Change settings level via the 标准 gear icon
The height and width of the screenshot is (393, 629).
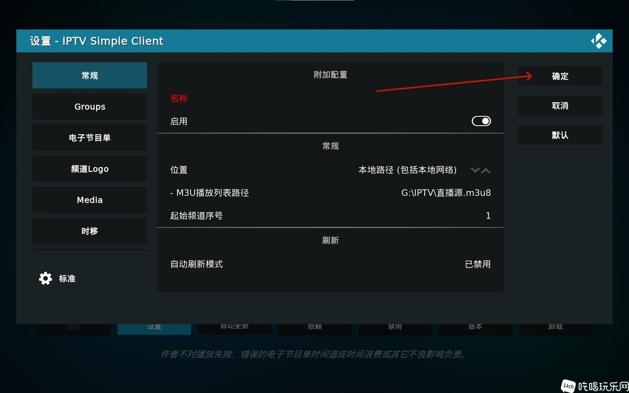click(46, 278)
